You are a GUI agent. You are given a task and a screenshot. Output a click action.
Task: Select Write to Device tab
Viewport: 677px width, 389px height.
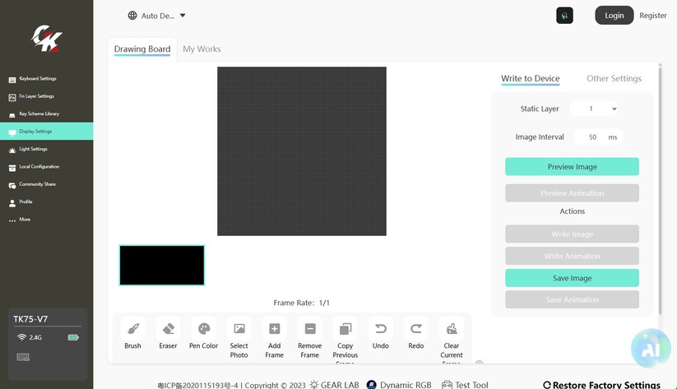[x=531, y=79]
